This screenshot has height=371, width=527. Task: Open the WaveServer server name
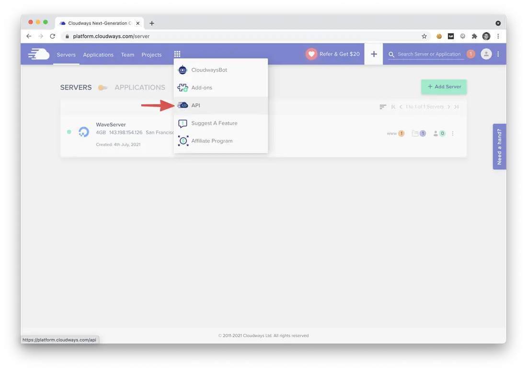point(111,125)
